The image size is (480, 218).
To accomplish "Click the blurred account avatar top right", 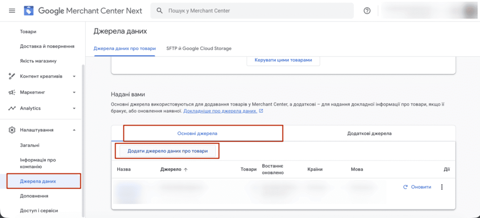I will tap(470, 11).
